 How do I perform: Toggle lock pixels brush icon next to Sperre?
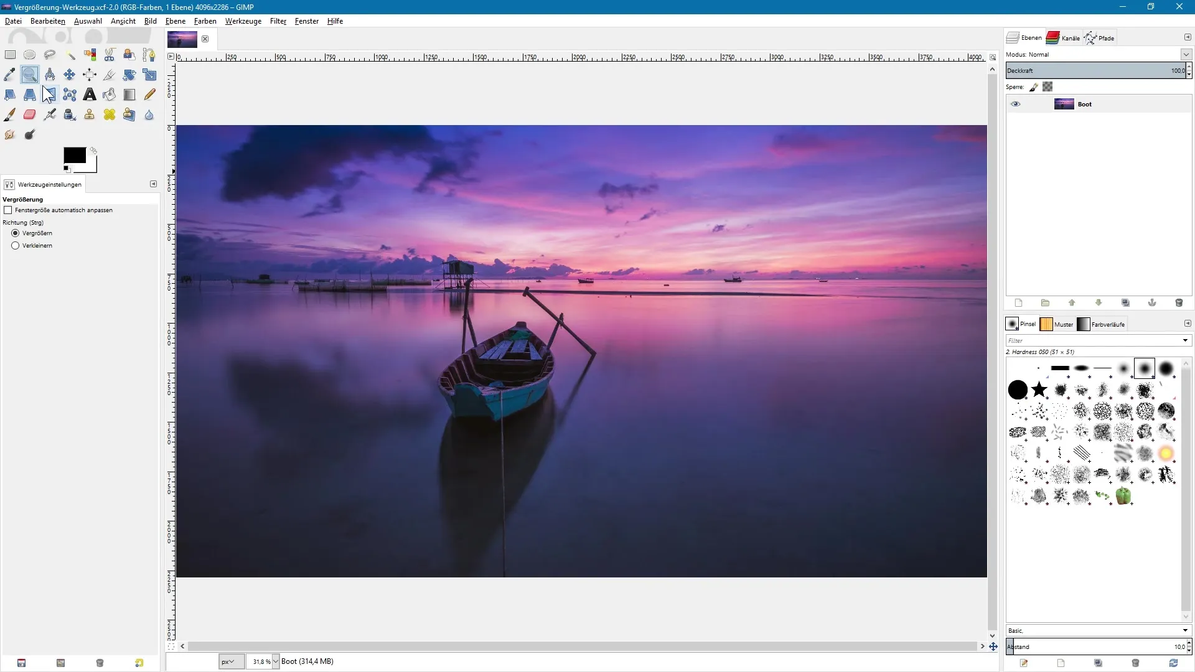click(1034, 87)
